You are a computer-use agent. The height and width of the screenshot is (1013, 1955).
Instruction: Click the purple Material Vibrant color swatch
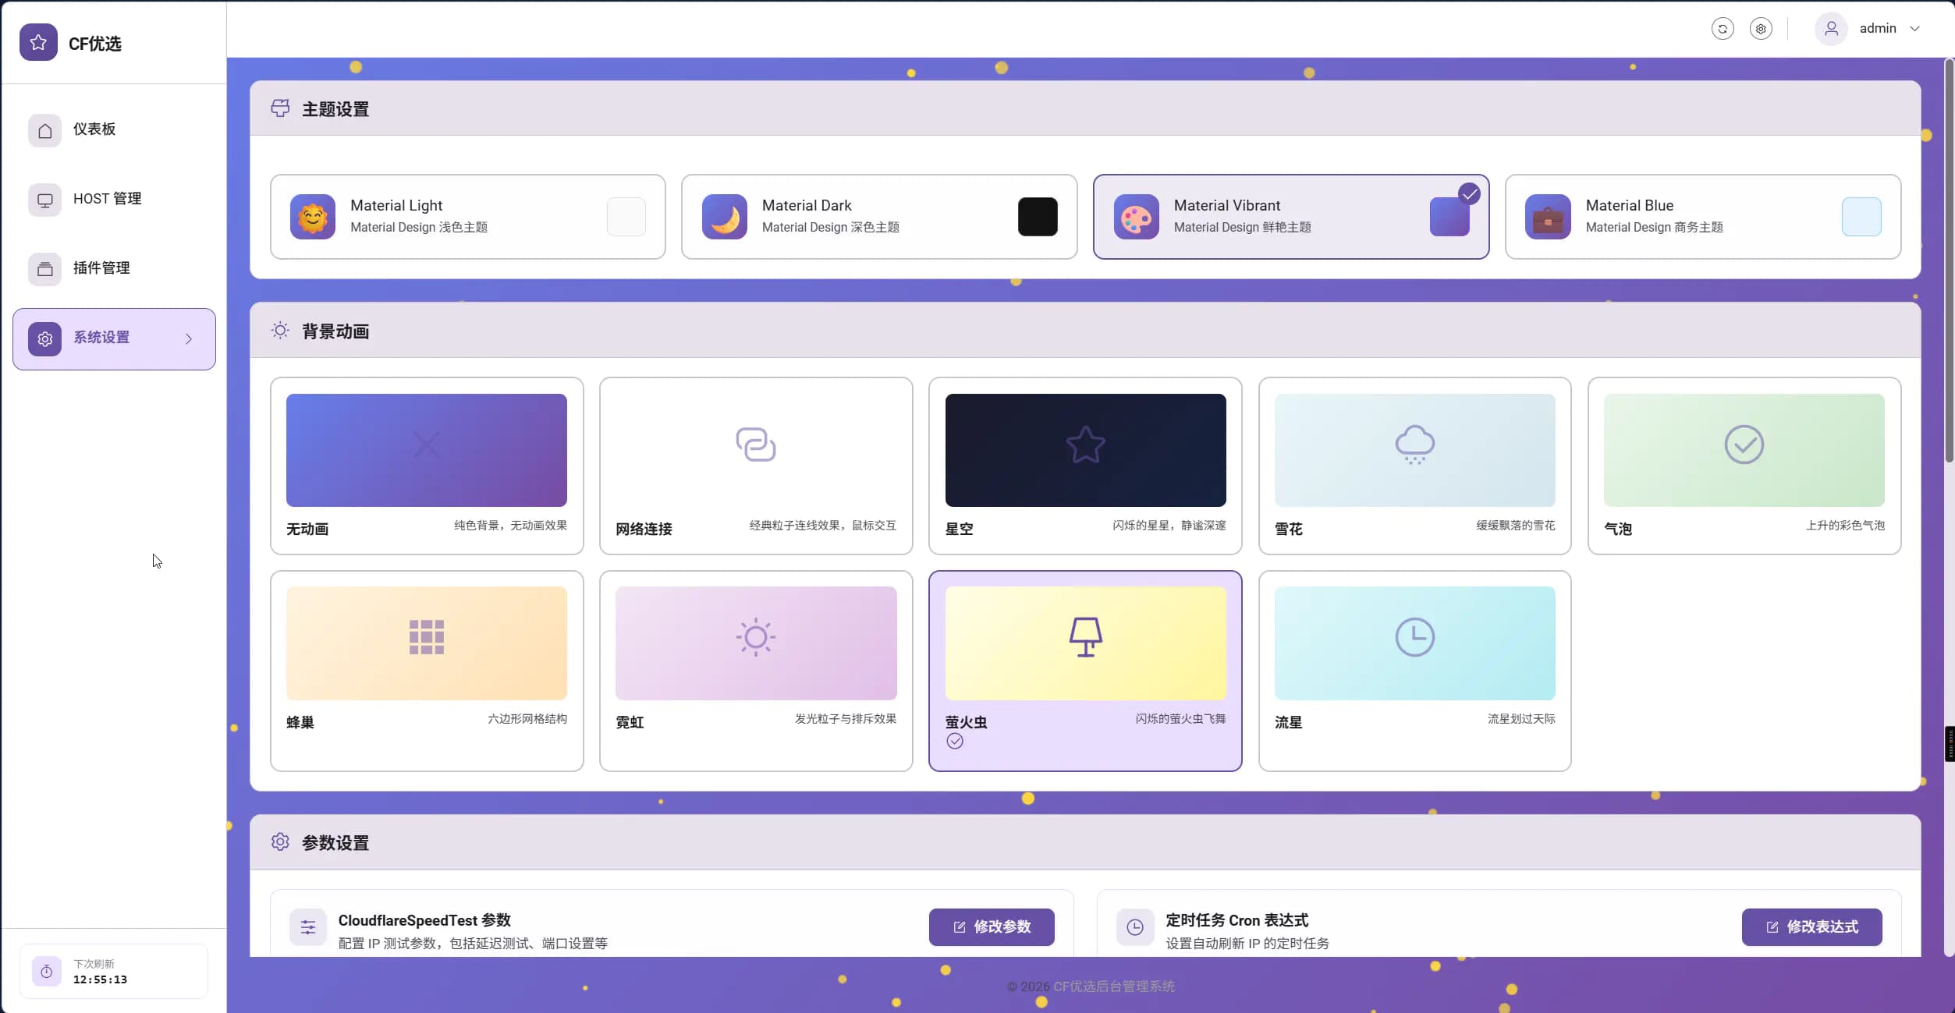point(1449,217)
